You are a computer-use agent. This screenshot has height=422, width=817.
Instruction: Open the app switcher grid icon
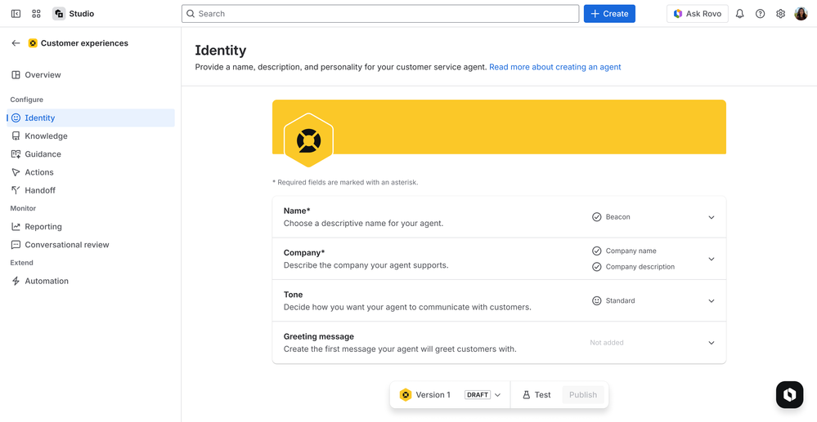click(x=36, y=14)
